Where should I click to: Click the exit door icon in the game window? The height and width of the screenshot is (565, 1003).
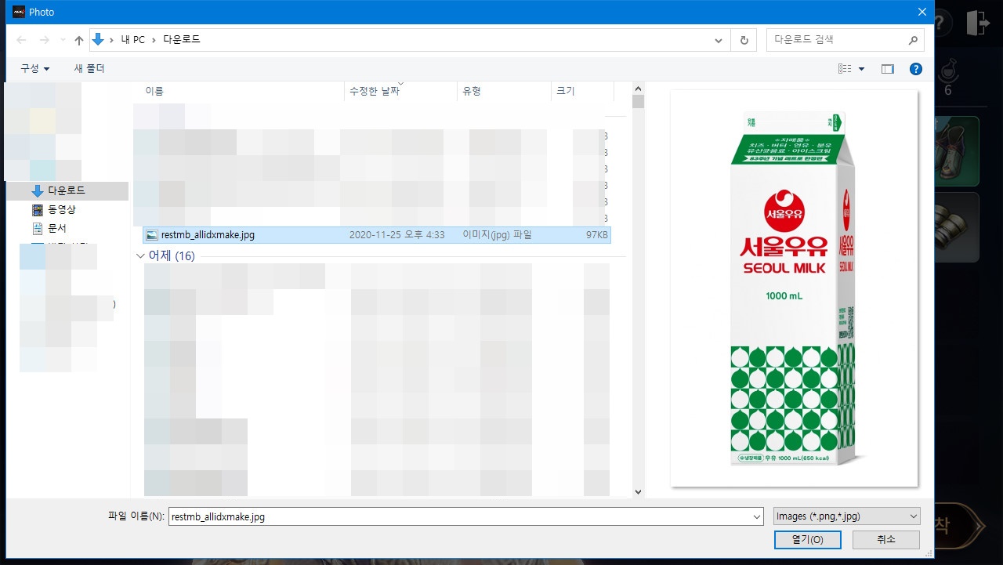coord(977,22)
